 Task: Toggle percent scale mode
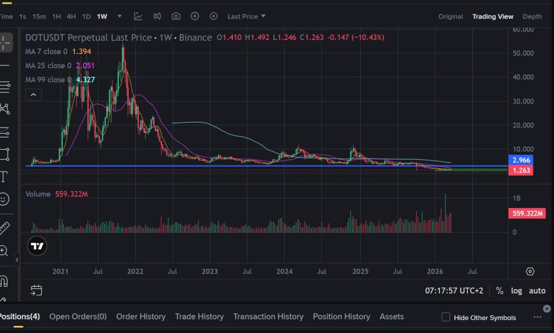coord(499,291)
